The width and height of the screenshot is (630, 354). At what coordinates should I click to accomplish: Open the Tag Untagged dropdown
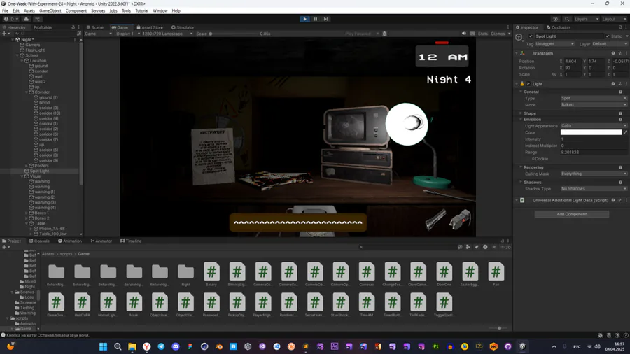(555, 44)
